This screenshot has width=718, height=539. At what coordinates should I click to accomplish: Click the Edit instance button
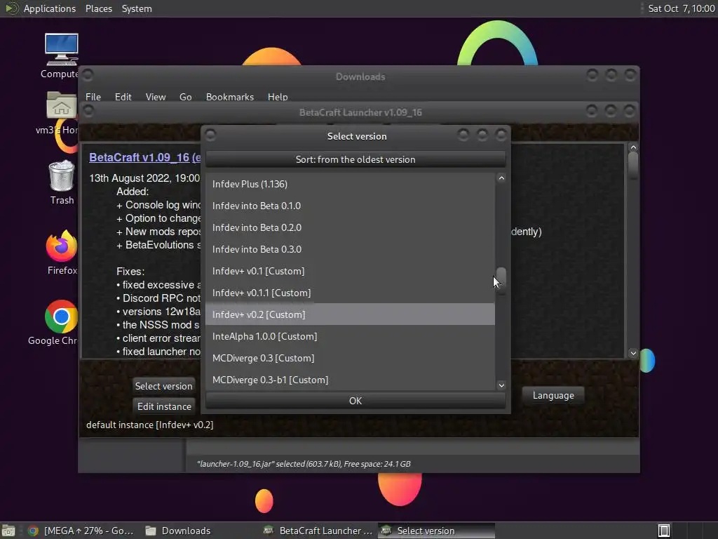[x=164, y=406]
